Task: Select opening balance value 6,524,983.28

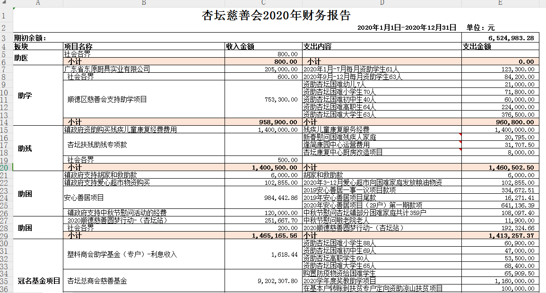Action: pos(511,38)
